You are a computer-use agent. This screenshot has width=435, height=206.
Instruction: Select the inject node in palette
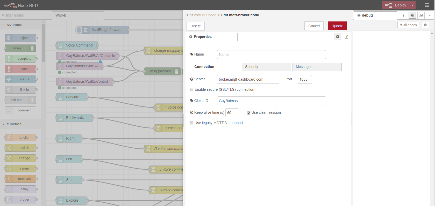click(x=20, y=38)
